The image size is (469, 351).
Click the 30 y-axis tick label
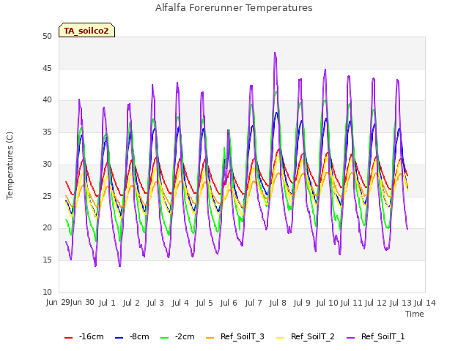point(47,164)
